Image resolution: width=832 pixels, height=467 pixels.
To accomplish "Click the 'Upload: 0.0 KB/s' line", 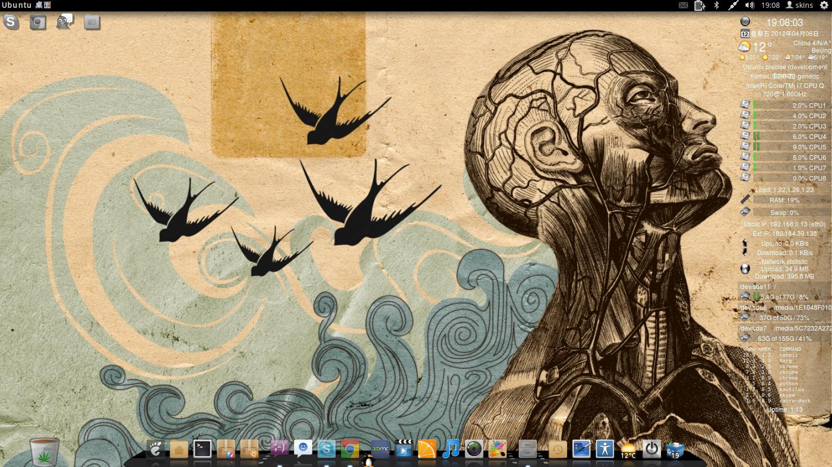I will pos(784,243).
